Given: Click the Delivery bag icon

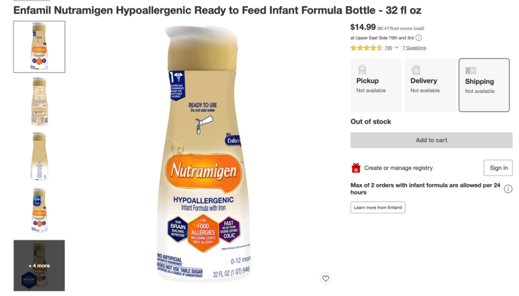Looking at the screenshot, I should [416, 69].
